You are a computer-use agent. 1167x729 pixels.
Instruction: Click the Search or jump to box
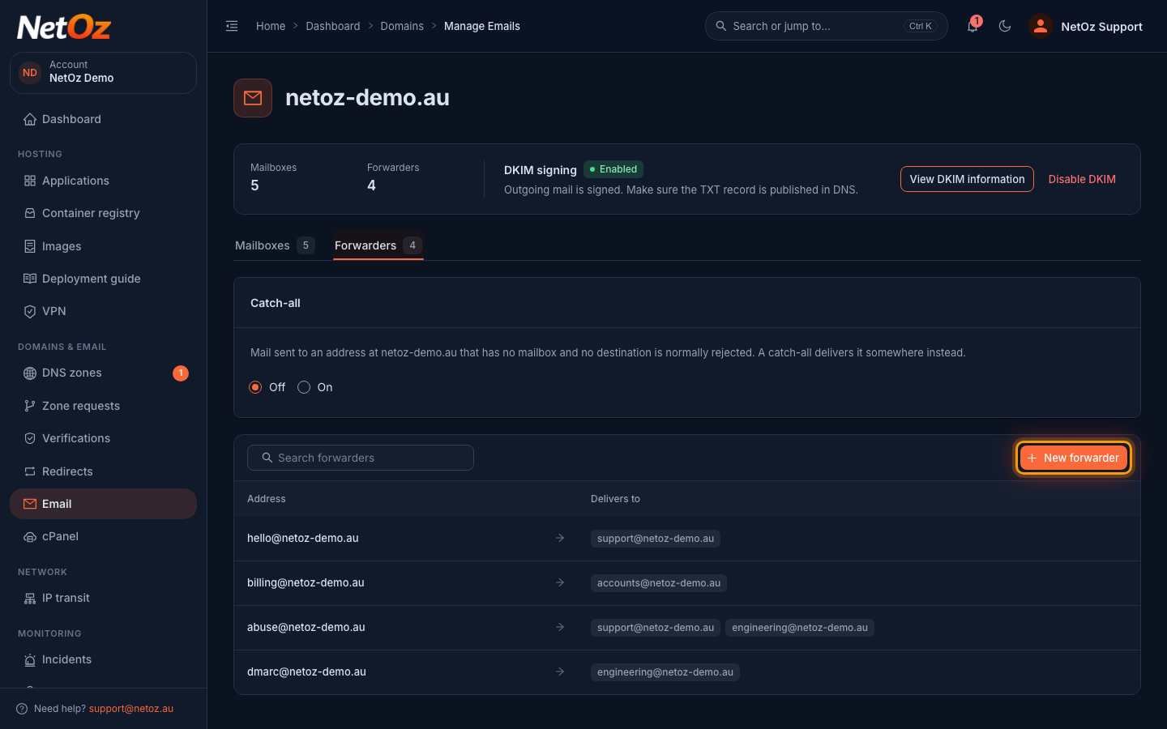827,26
